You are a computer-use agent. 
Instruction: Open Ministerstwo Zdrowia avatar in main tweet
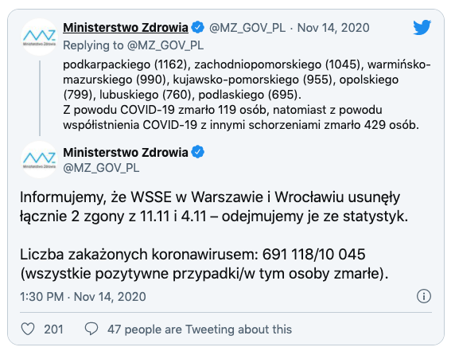pos(40,160)
